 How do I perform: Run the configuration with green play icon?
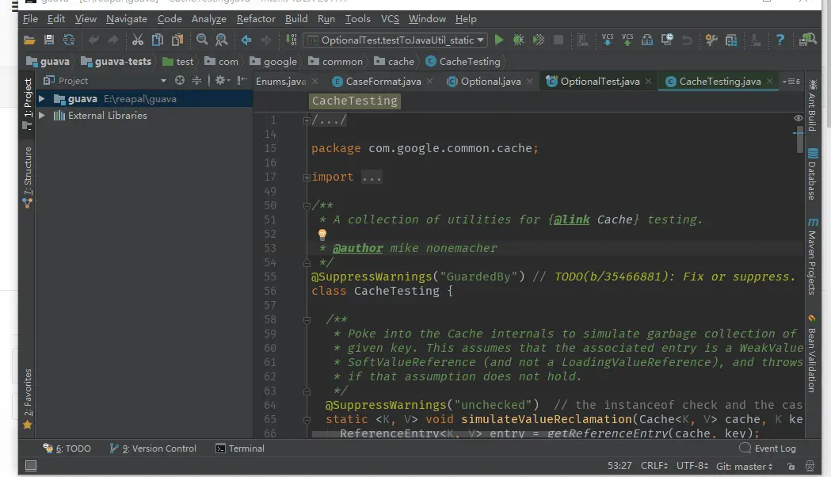point(499,40)
